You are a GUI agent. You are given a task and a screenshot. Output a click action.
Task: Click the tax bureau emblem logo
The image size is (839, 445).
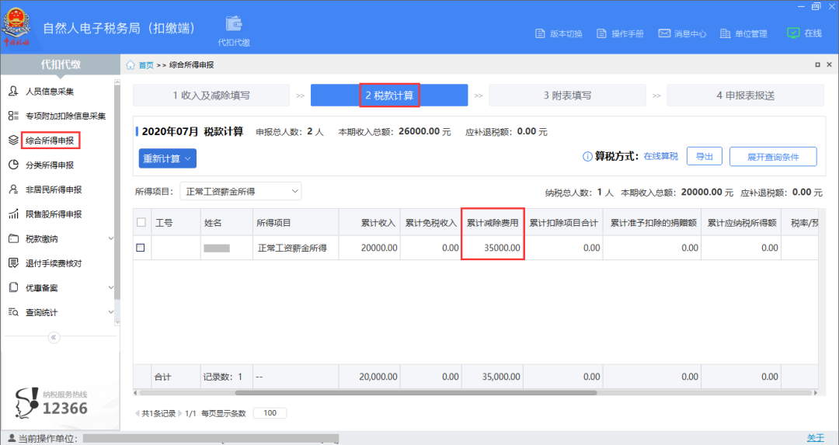pyautogui.click(x=18, y=25)
